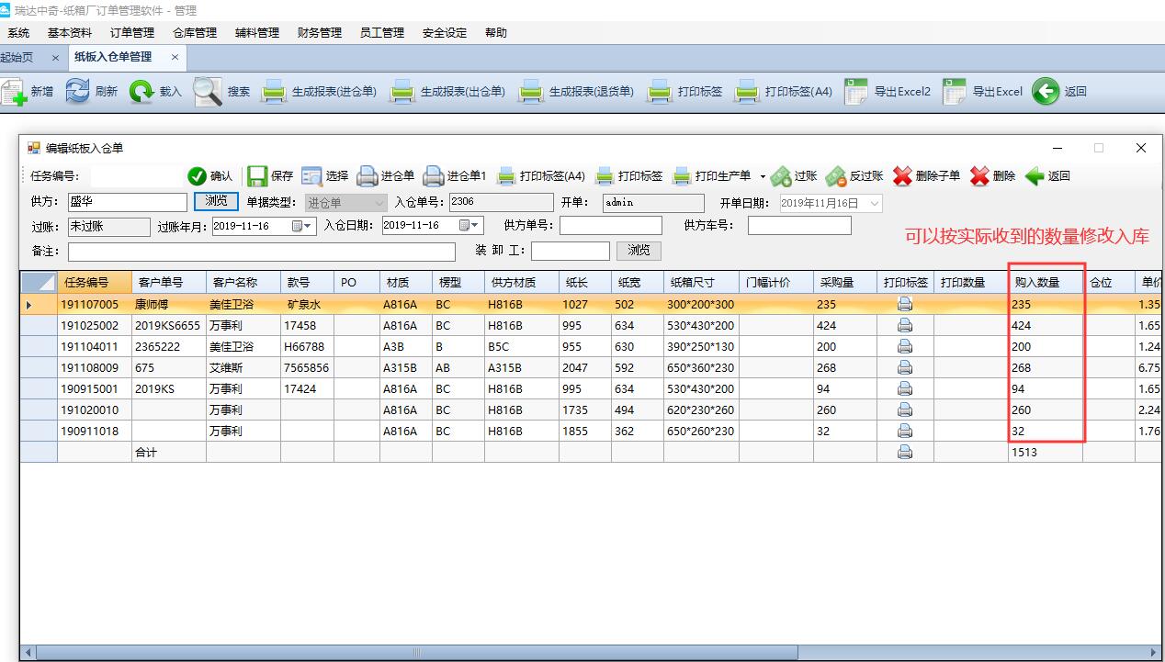Focus the 任务编号 input field
Image resolution: width=1165 pixels, height=662 pixels.
[x=137, y=176]
